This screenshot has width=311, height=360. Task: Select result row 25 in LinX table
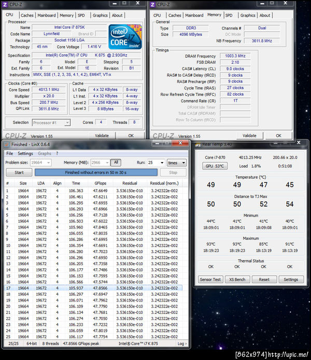(93, 337)
